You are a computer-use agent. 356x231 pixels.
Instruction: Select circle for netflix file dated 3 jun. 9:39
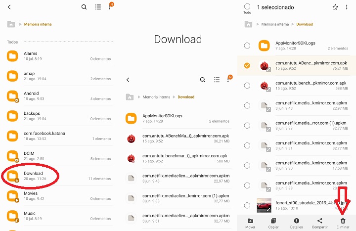tap(247, 185)
